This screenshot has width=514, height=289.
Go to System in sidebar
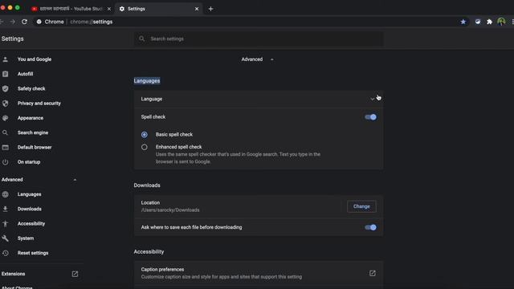[x=26, y=238]
